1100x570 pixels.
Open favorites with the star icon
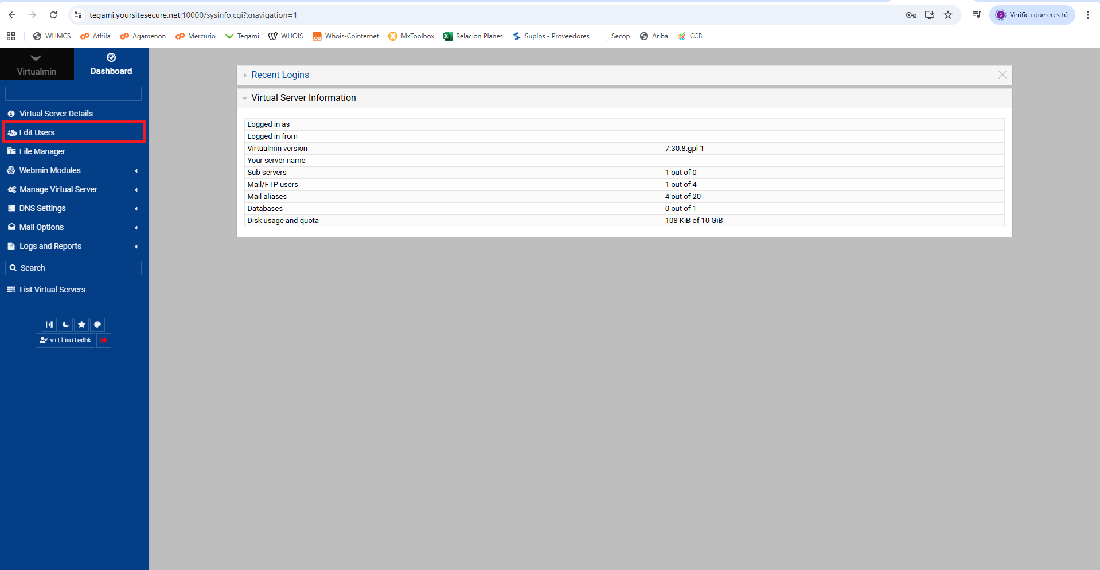[x=81, y=325]
